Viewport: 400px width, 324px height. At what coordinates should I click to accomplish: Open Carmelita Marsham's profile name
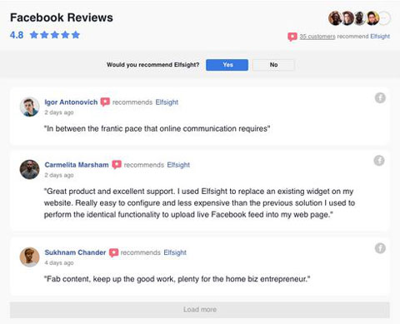point(77,165)
